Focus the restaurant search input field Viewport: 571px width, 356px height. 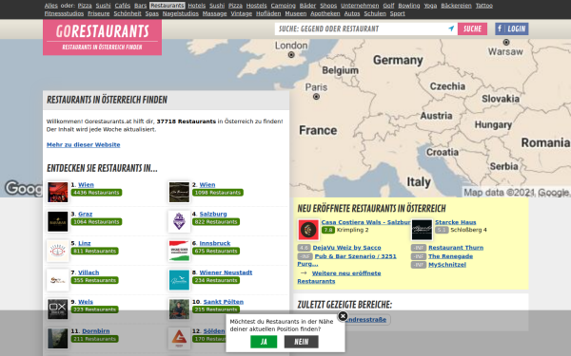coord(362,28)
